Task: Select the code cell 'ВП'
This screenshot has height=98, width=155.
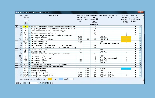Action: click(x=25, y=33)
